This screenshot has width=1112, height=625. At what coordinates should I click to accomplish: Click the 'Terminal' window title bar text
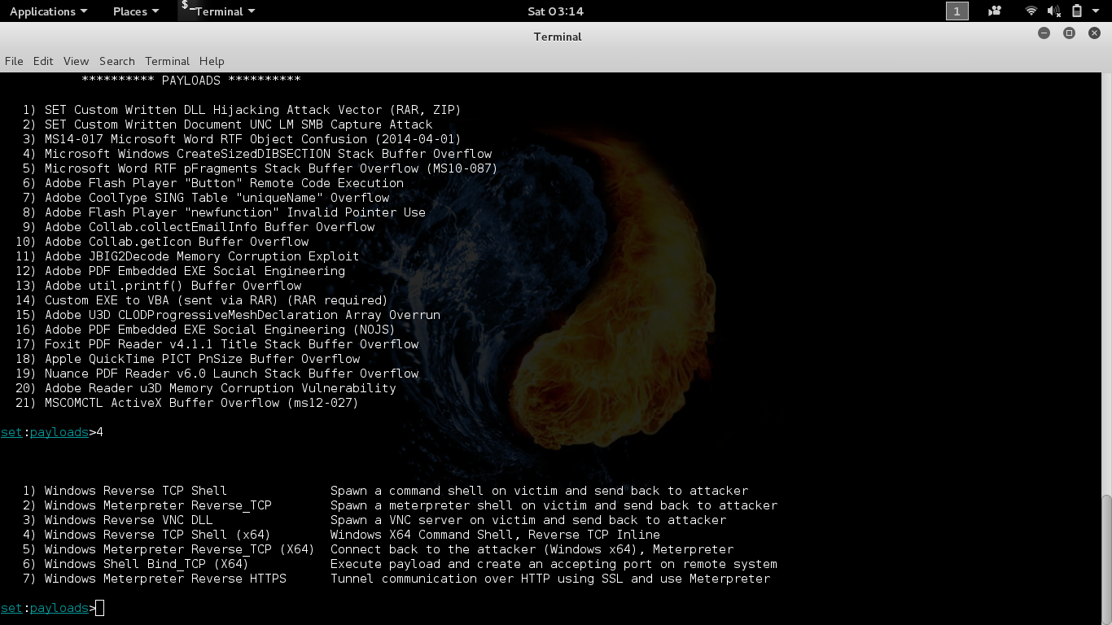(558, 37)
